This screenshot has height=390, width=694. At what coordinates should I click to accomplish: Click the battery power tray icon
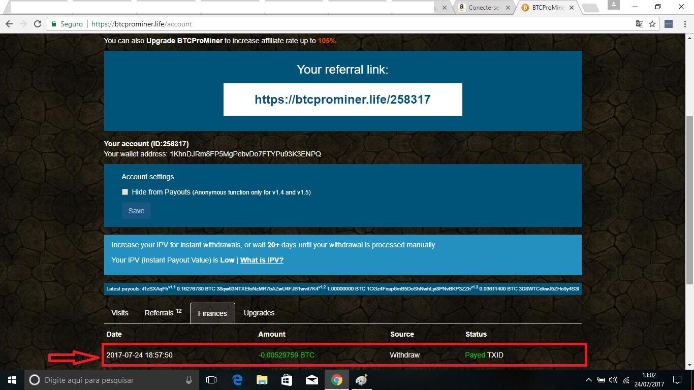pos(601,380)
